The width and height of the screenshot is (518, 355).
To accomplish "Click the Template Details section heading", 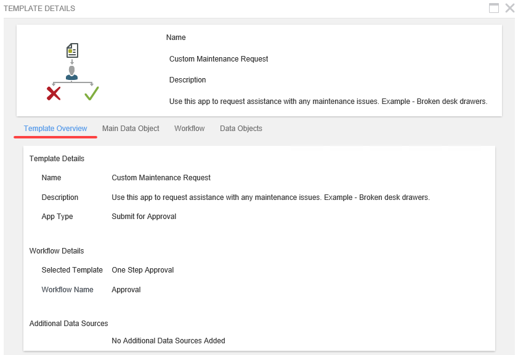I will tap(57, 159).
